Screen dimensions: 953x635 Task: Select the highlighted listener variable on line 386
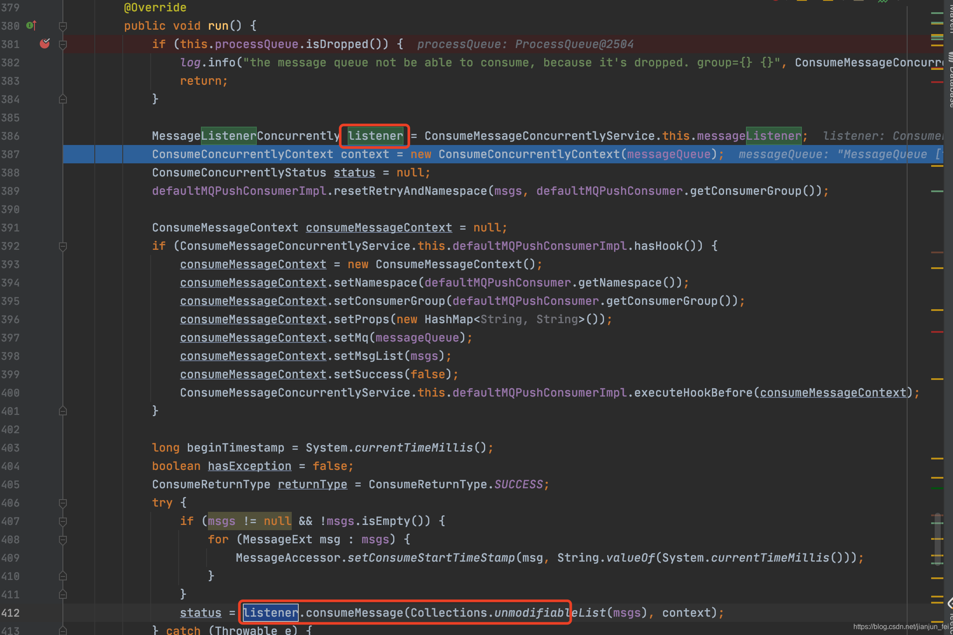[374, 135]
